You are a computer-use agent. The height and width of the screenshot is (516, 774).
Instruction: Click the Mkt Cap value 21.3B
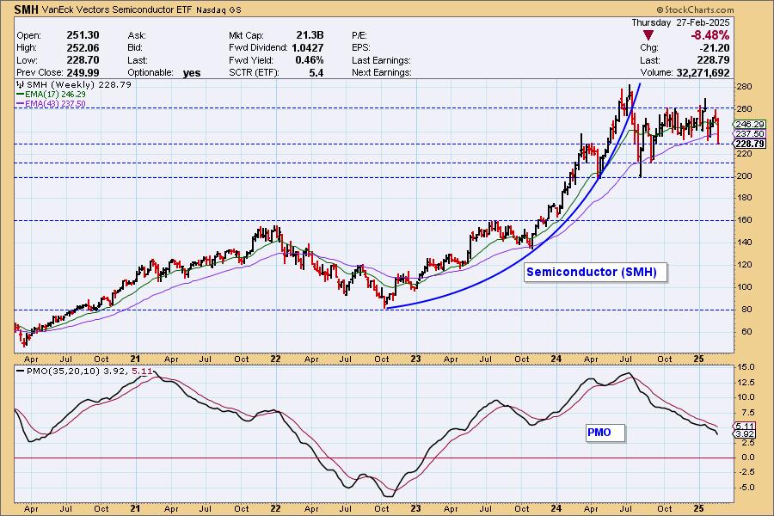point(310,35)
